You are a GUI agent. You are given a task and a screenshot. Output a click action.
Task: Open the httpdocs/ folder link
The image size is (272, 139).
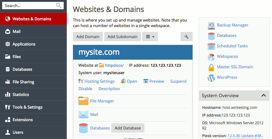(x=114, y=65)
